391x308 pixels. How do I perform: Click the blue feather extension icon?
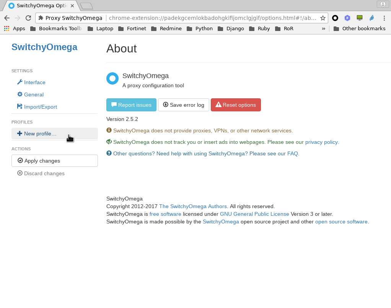(371, 18)
